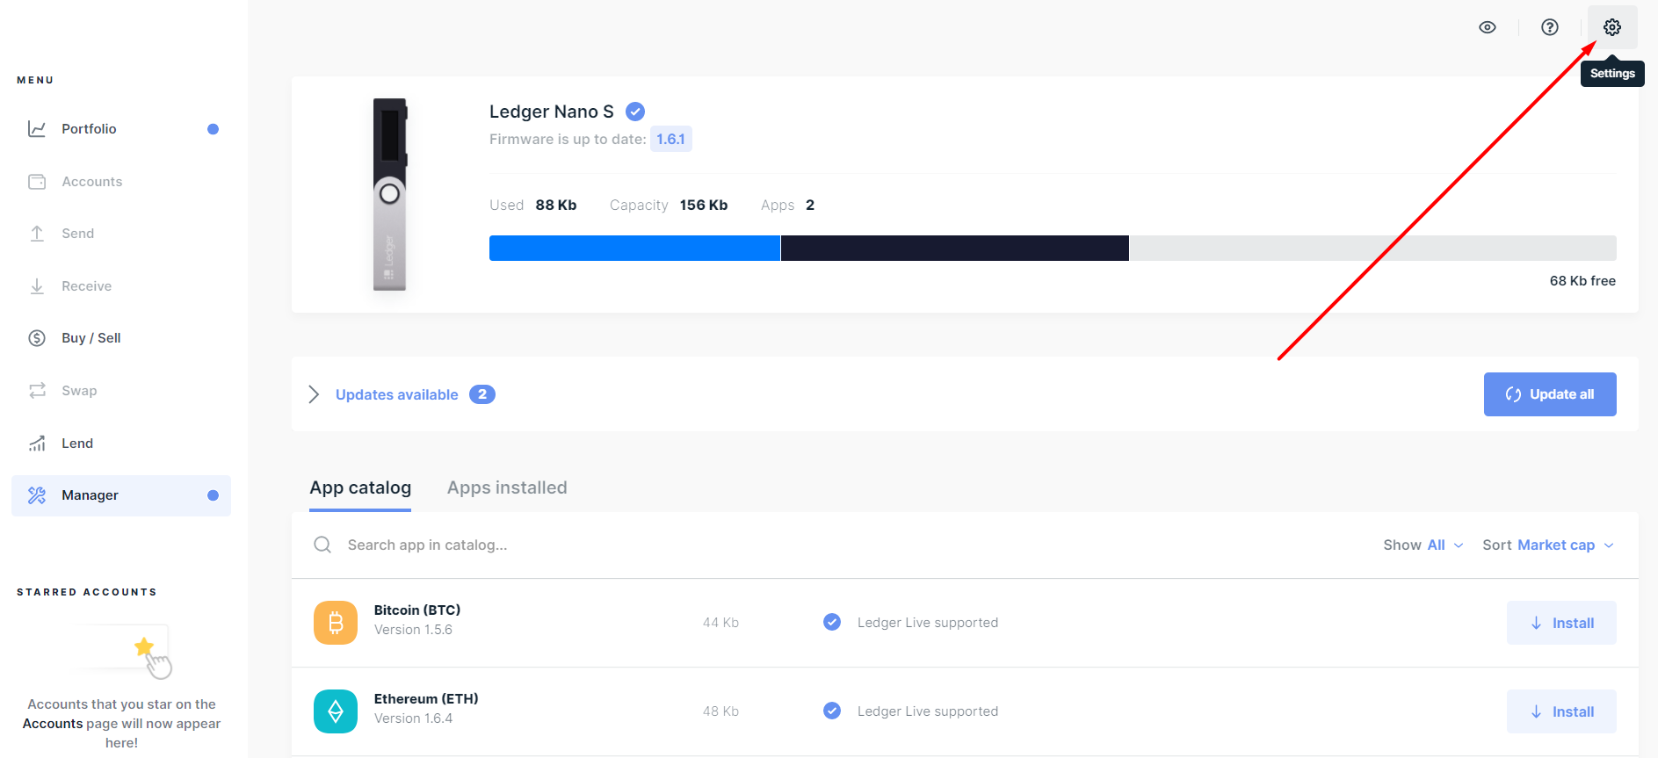The height and width of the screenshot is (758, 1658).
Task: Click the search magnifier icon
Action: pyautogui.click(x=322, y=545)
